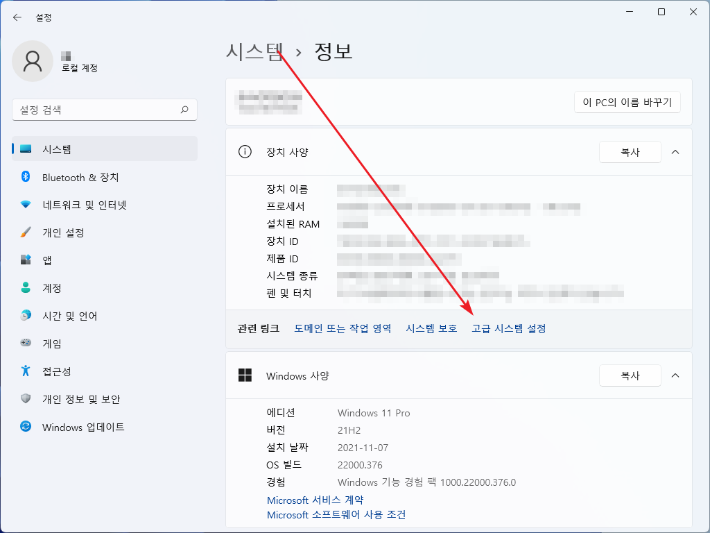
Task: Go to 네트워크 및 인터넷 settings
Action: pos(105,205)
